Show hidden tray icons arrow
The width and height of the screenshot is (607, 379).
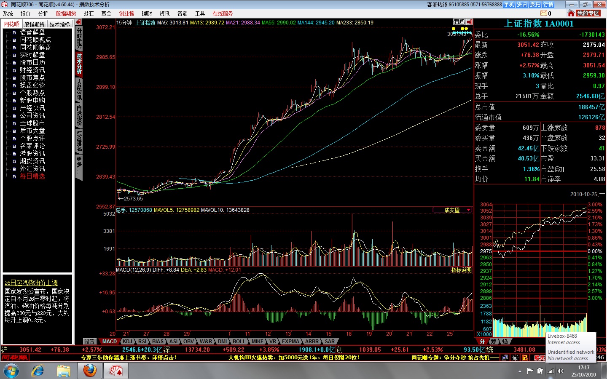coord(520,371)
